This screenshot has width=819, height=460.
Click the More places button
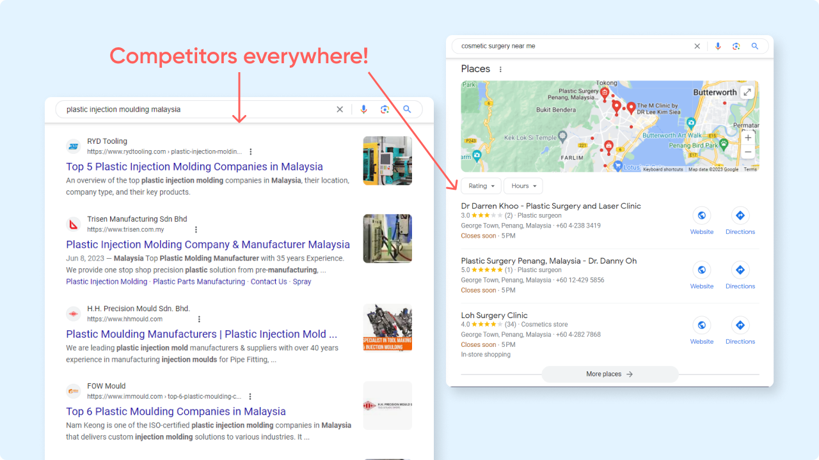tap(610, 374)
